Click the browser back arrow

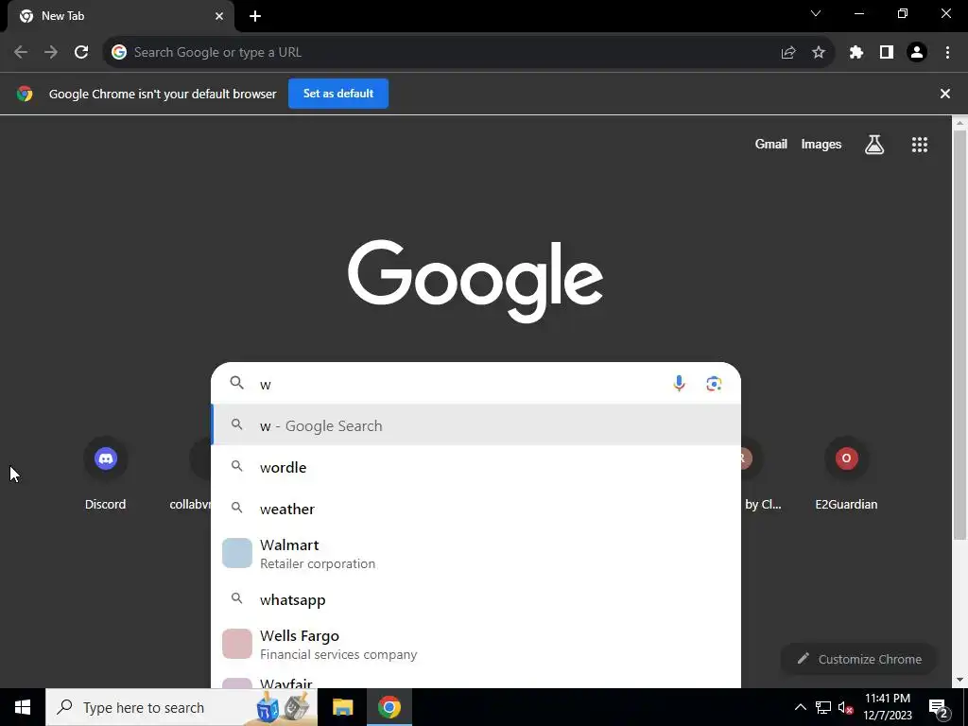coord(21,53)
